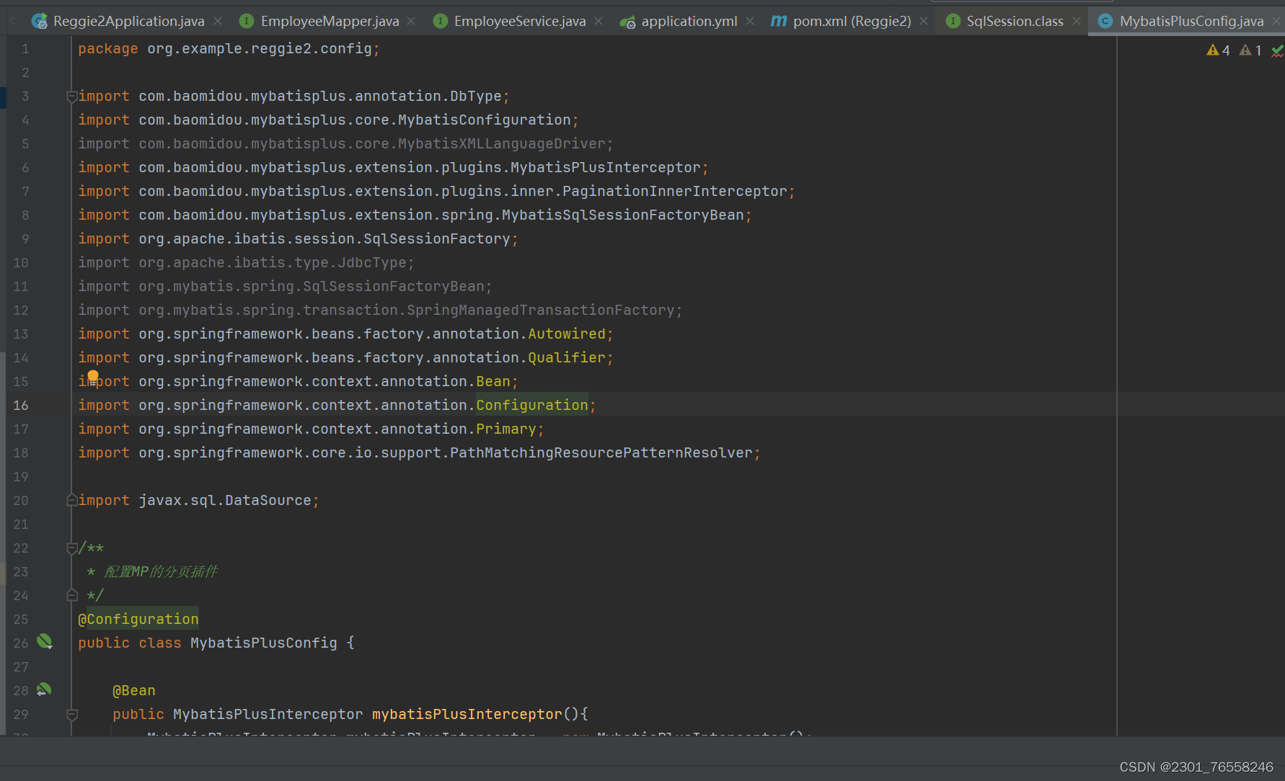
Task: Switch to the EmployeeMapper.java tab
Action: (x=329, y=22)
